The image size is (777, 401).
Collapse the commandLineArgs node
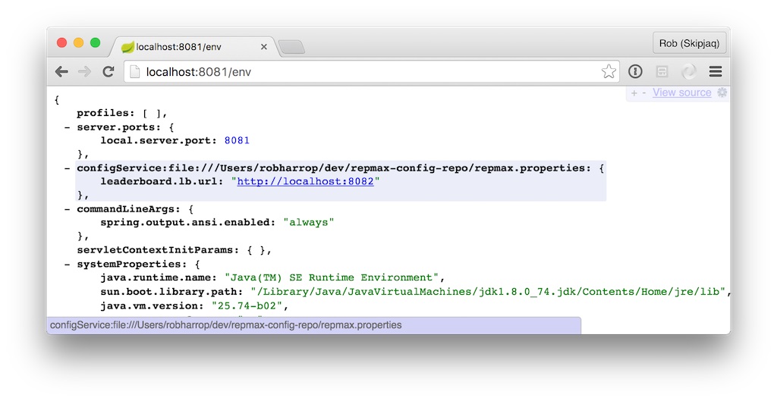pyautogui.click(x=67, y=209)
